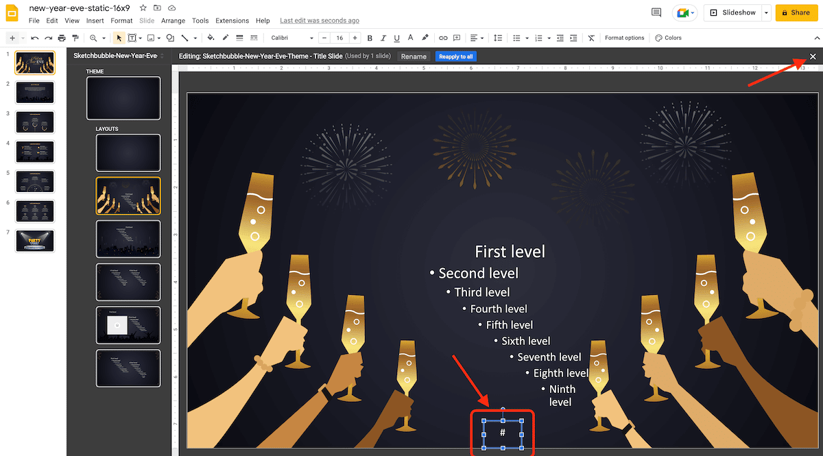Click the line spacing icon

[x=499, y=38]
